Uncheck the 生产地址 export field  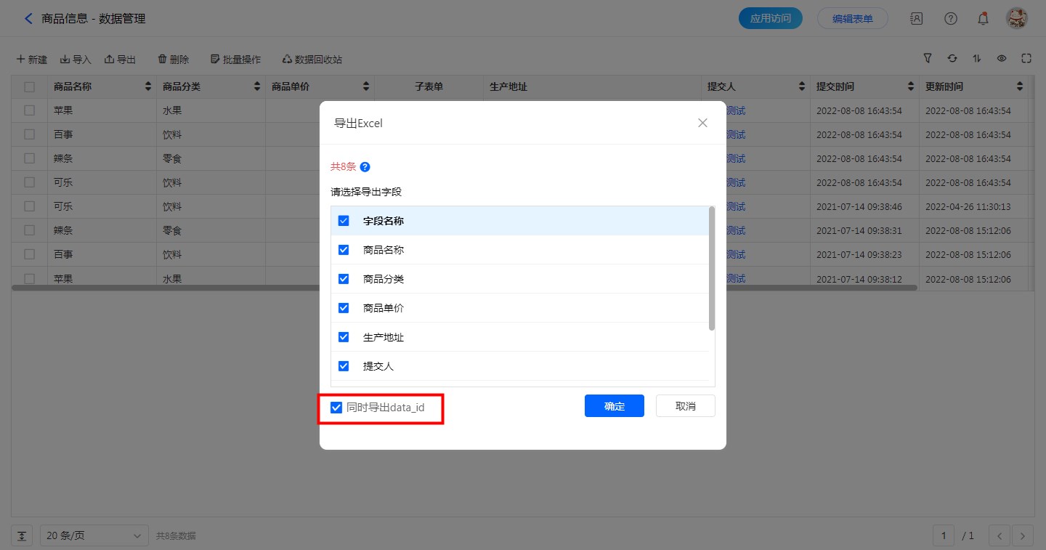[x=344, y=337]
